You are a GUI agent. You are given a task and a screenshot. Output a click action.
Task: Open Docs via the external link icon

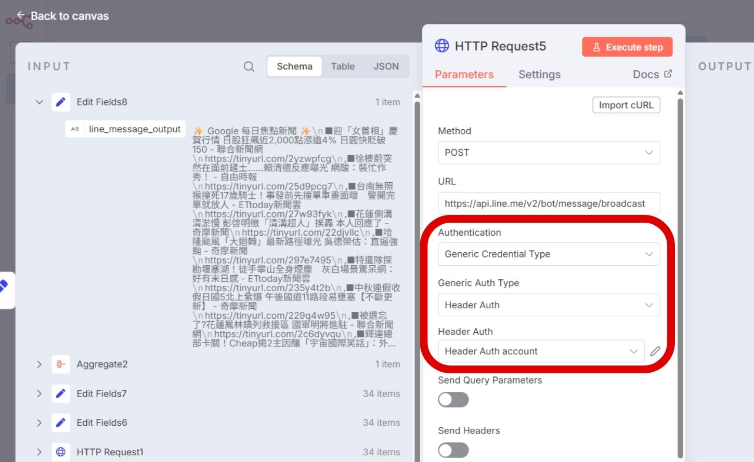[x=668, y=74]
